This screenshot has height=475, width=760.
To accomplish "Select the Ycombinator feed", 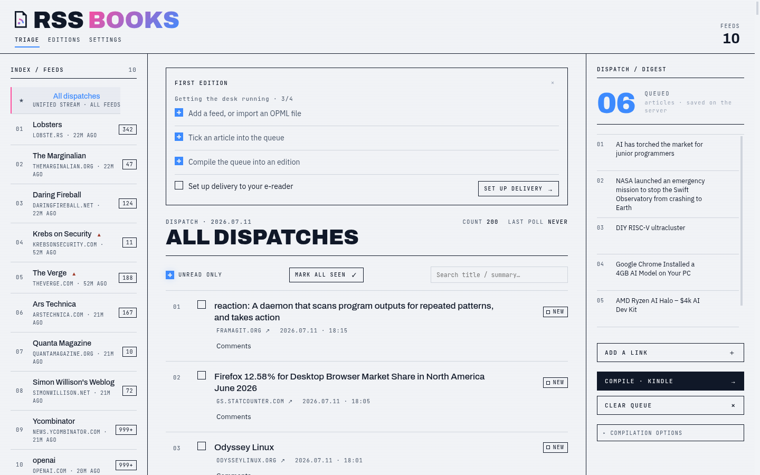I will coord(73,430).
